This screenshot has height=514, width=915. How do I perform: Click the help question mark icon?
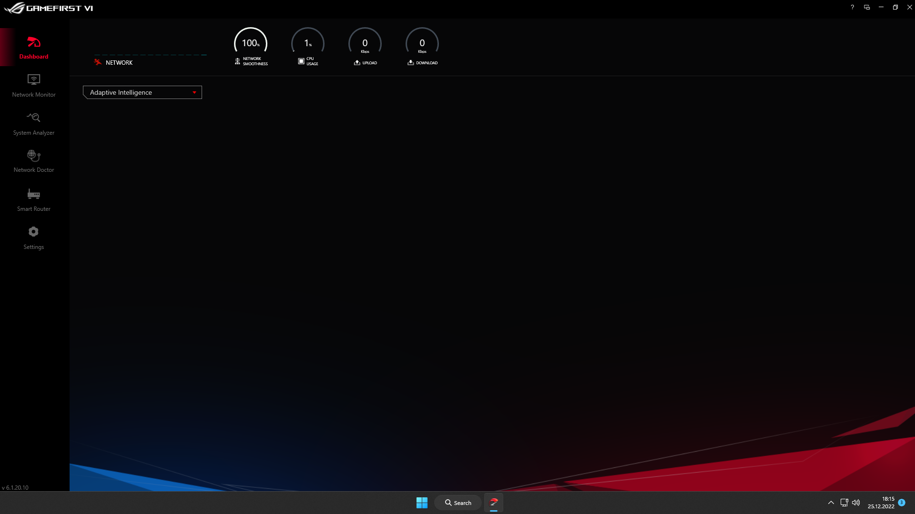[853, 7]
